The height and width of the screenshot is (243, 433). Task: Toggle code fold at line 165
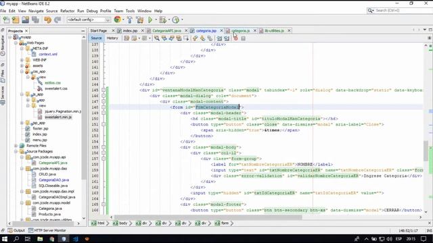coord(104,205)
